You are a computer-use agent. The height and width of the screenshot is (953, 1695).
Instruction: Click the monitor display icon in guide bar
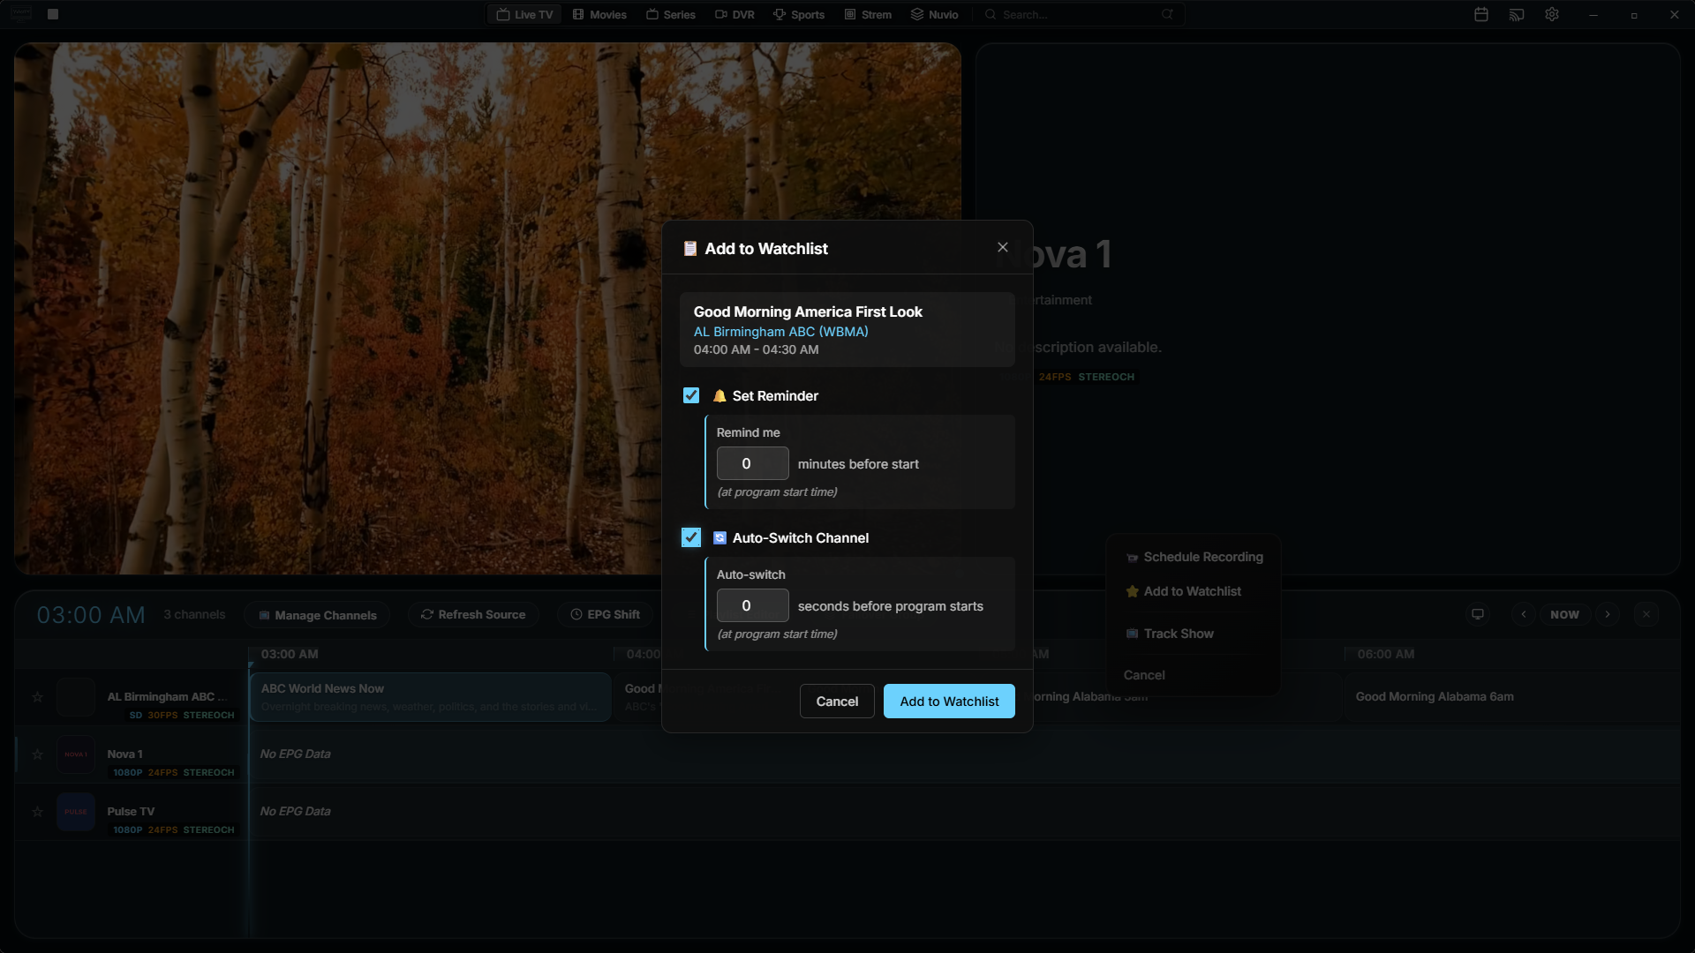pyautogui.click(x=1478, y=615)
